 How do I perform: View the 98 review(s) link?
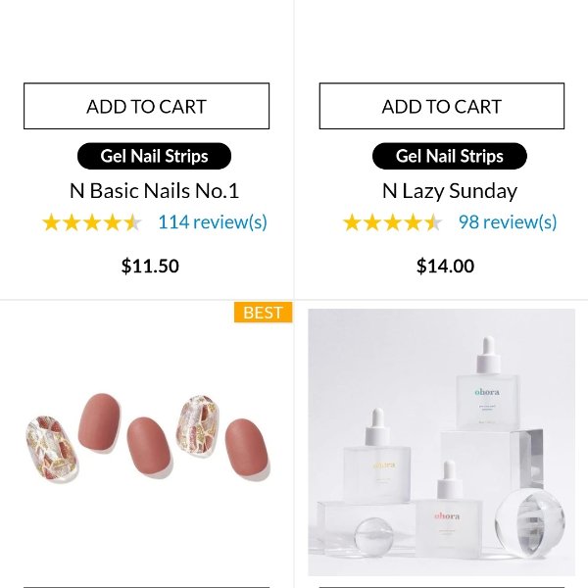click(x=508, y=222)
